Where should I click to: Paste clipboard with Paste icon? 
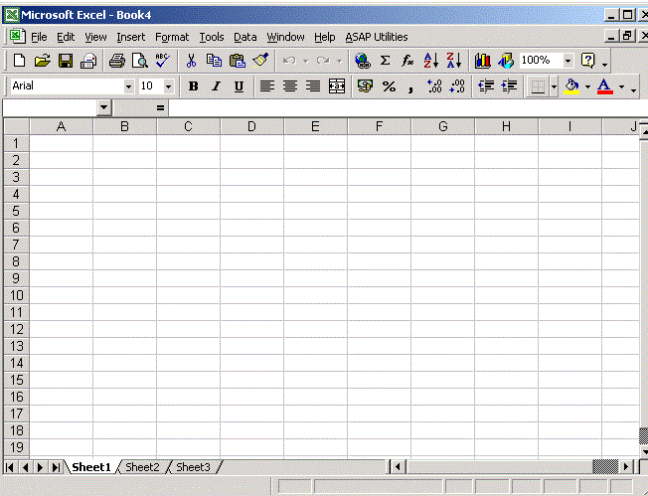pyautogui.click(x=238, y=61)
